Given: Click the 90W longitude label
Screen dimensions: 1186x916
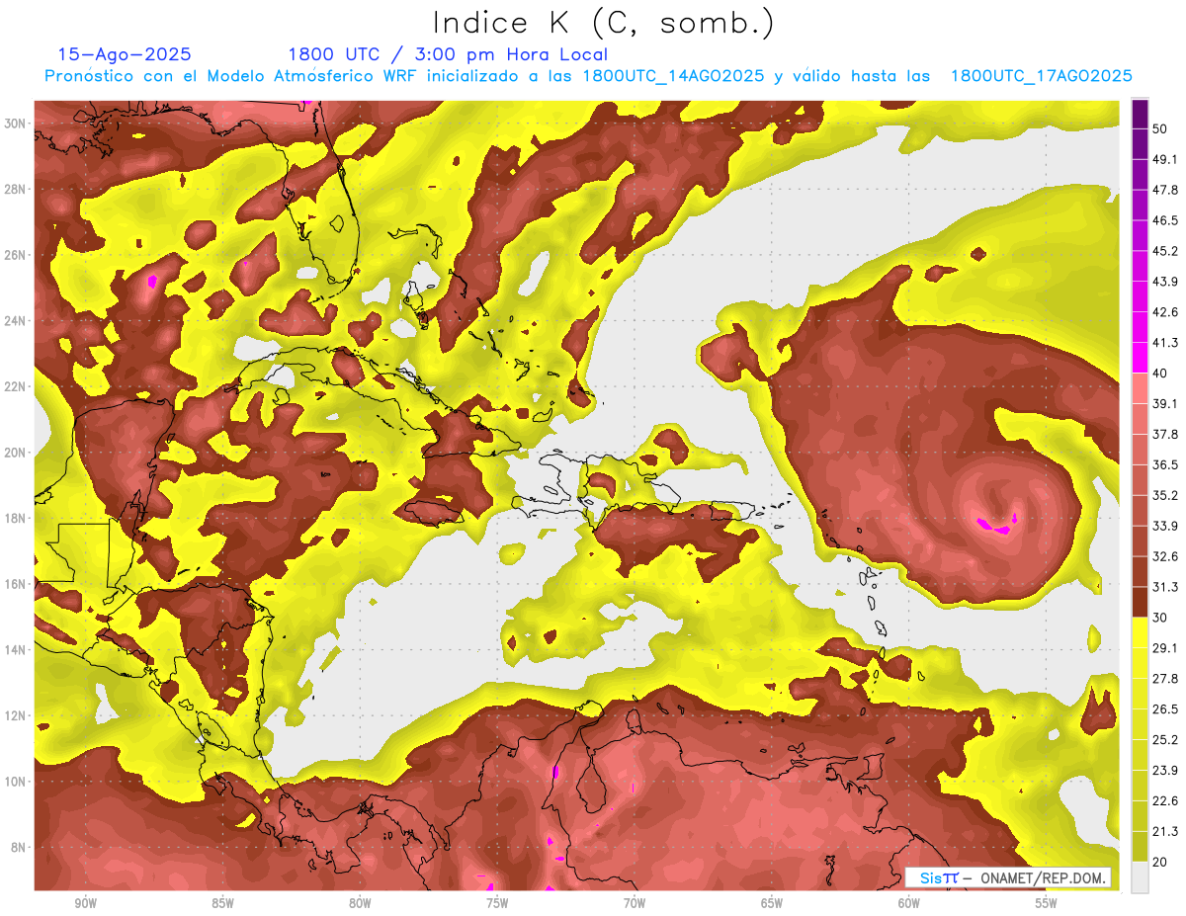Looking at the screenshot, I should [85, 903].
